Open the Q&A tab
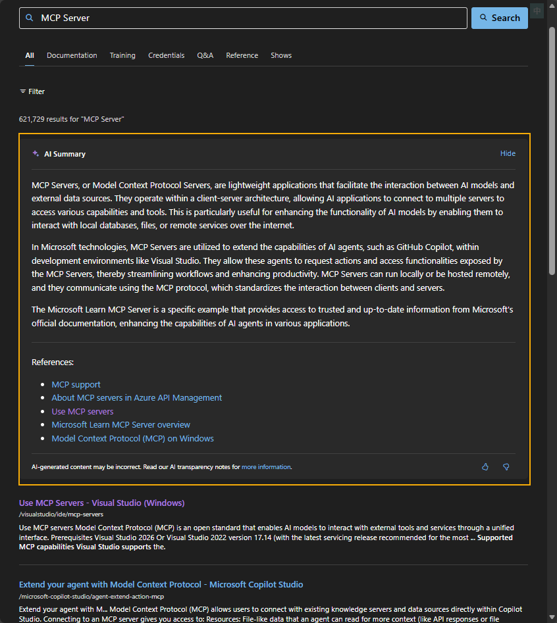 pyautogui.click(x=205, y=55)
